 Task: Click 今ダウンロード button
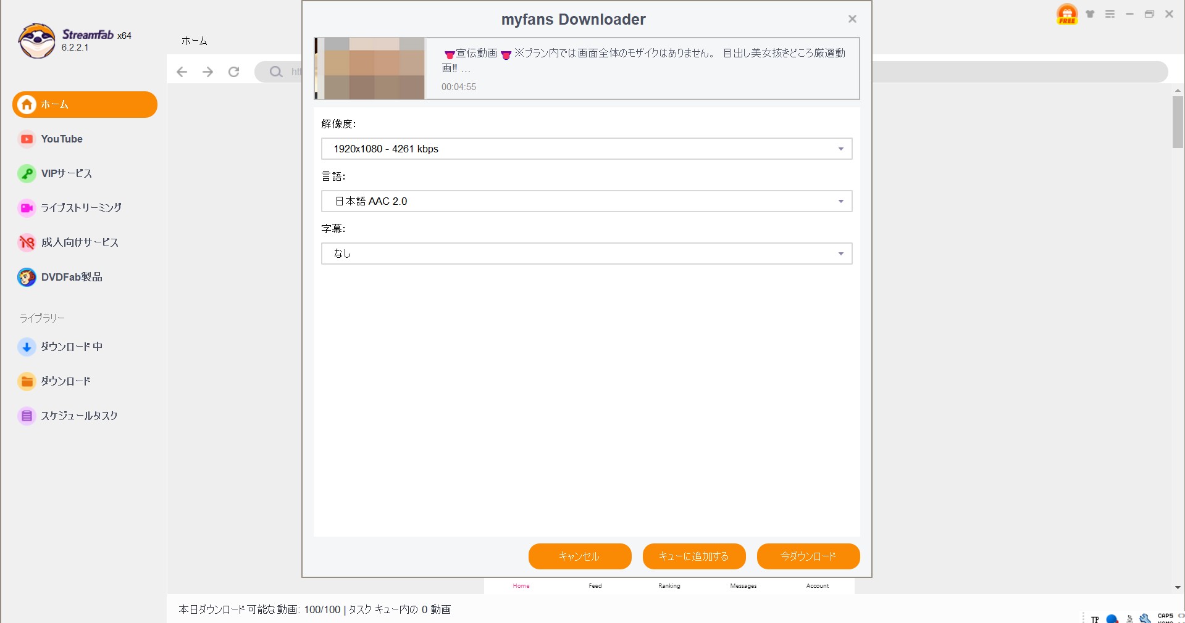tap(808, 556)
